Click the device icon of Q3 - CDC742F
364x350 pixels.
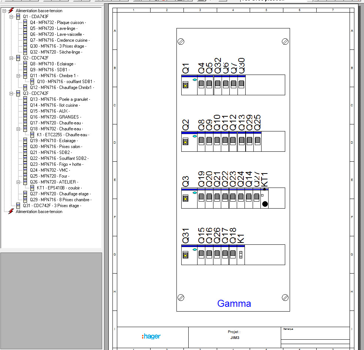coord(18,93)
